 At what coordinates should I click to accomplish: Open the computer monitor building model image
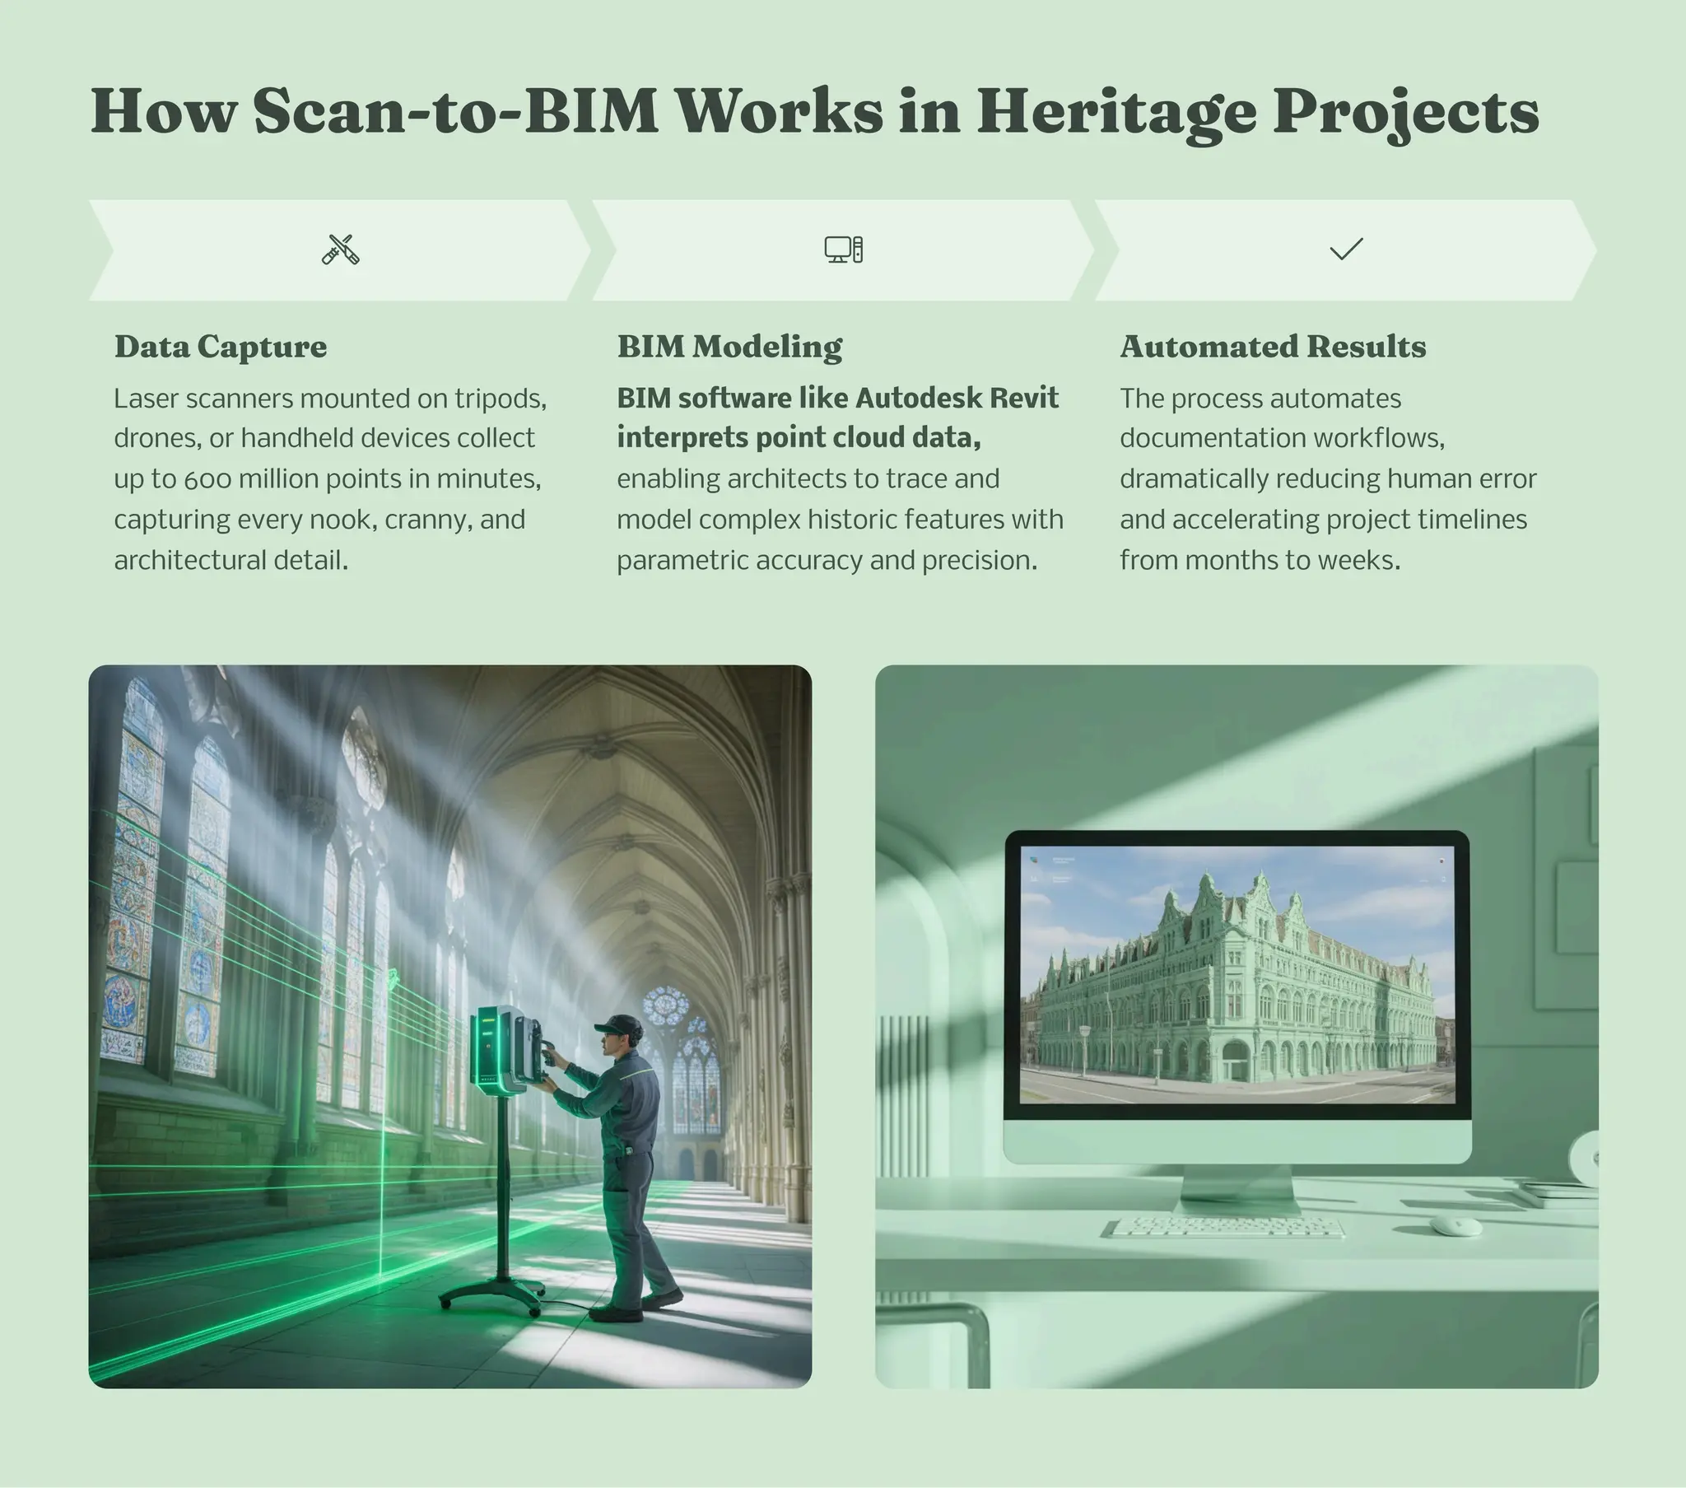(x=1236, y=1026)
